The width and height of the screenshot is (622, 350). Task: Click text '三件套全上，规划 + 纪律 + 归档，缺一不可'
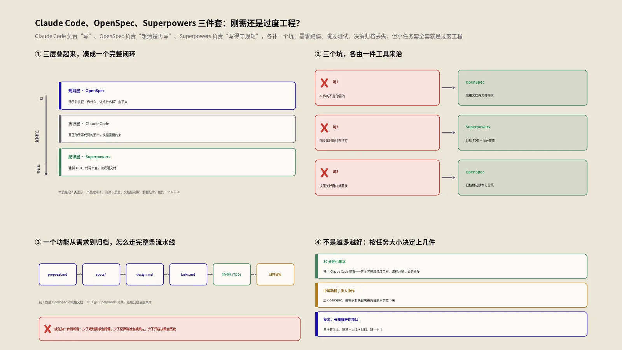tap(353, 329)
